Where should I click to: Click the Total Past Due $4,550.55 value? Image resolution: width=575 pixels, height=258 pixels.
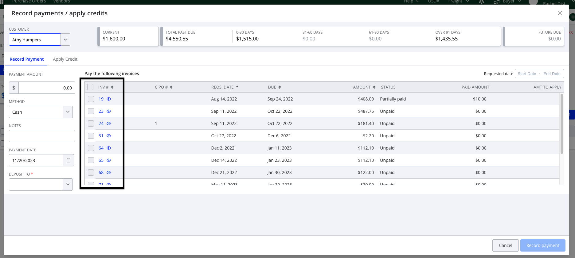[177, 39]
